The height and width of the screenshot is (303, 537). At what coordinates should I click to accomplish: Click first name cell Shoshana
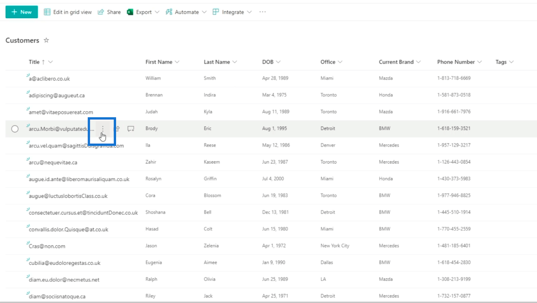(x=155, y=212)
